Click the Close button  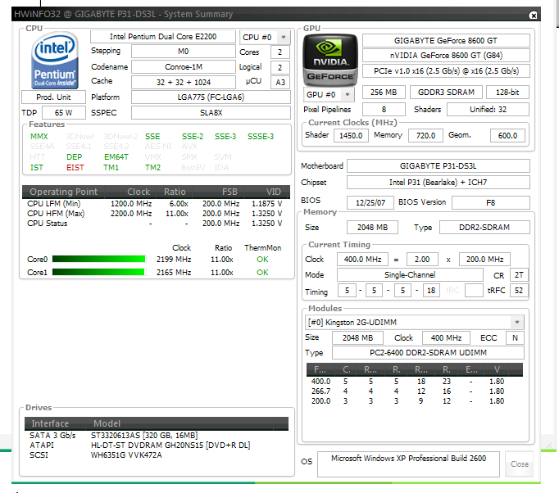pos(519,464)
